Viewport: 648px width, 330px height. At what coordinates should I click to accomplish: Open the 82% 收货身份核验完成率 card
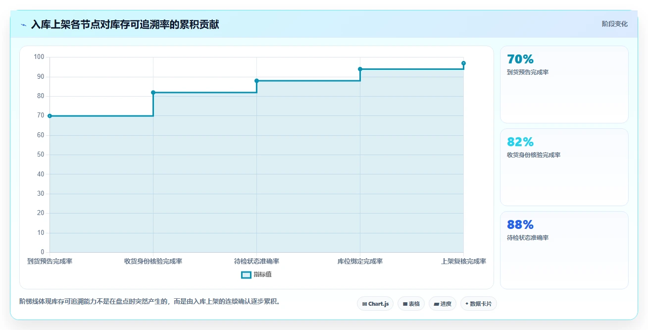pos(564,167)
